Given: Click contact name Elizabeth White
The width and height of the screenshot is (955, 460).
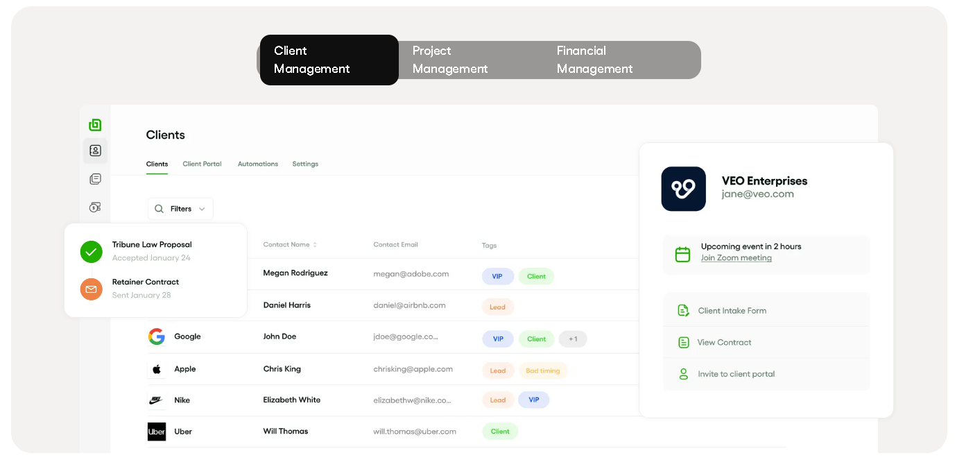Looking at the screenshot, I should [292, 400].
